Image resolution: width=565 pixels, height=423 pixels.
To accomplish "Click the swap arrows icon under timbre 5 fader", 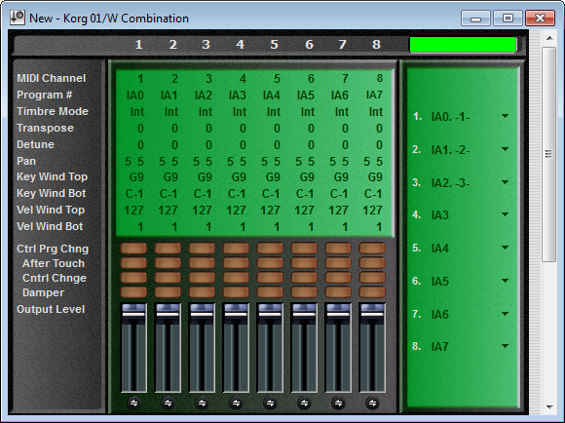I will click(270, 403).
